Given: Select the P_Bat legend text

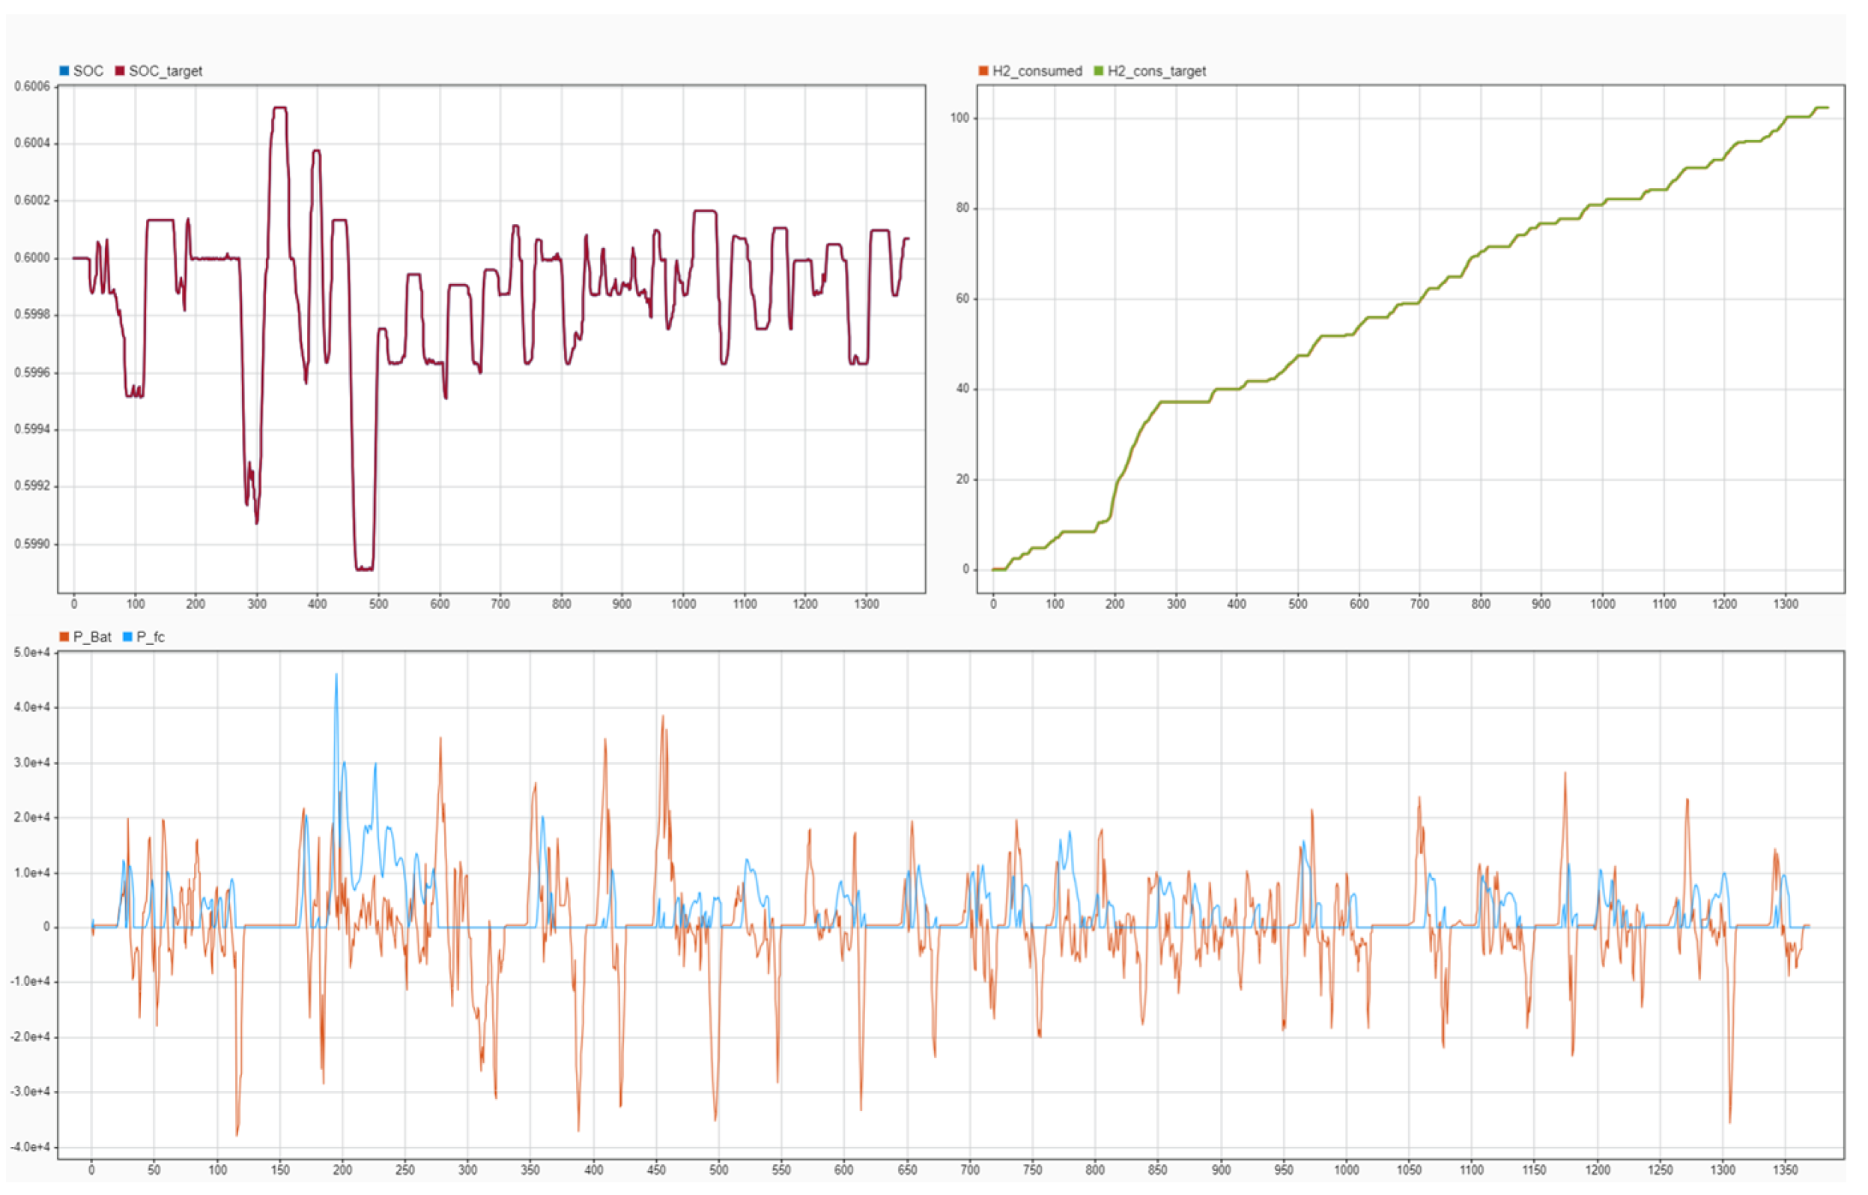Looking at the screenshot, I should point(92,637).
